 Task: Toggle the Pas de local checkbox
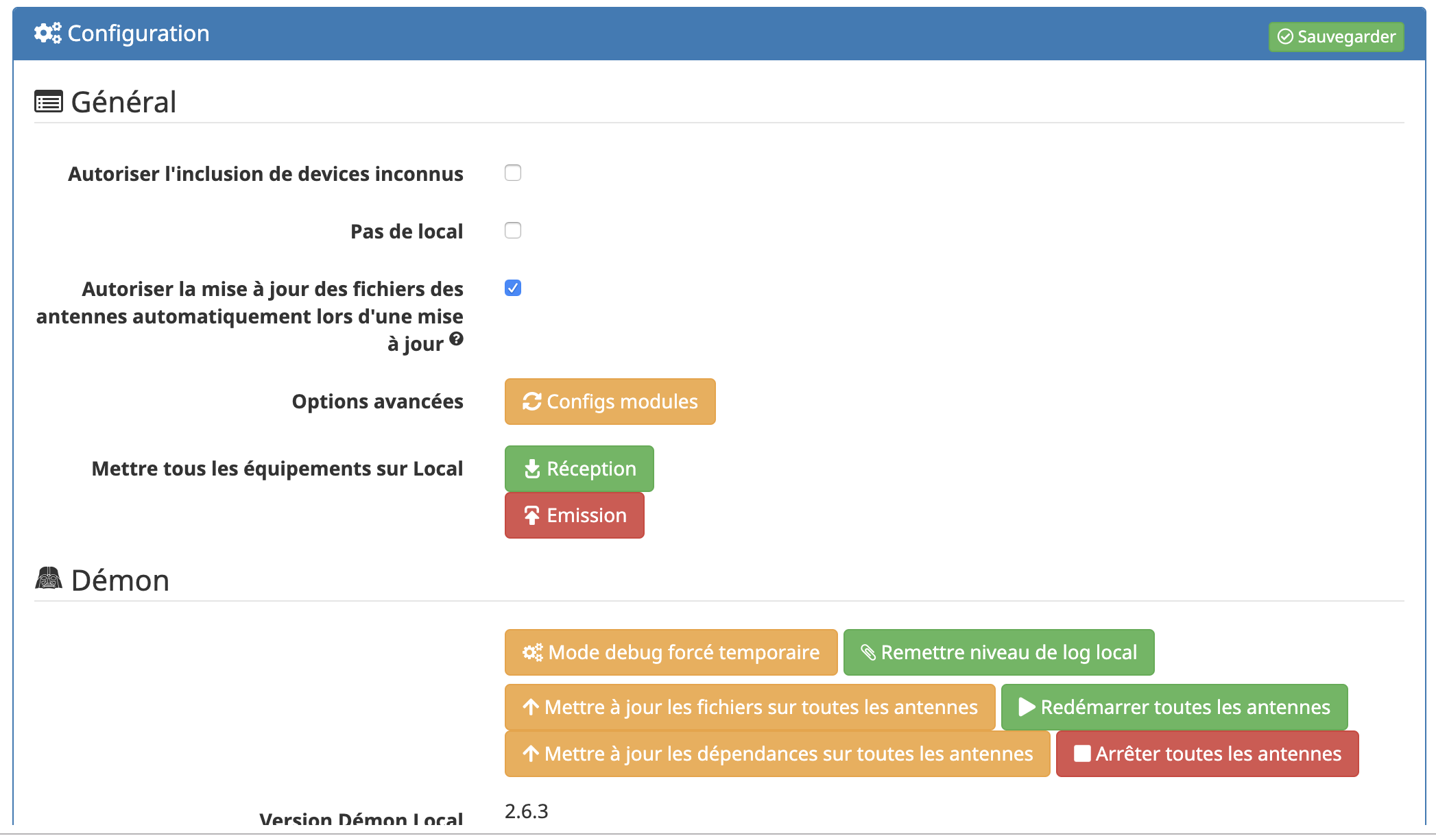click(514, 230)
